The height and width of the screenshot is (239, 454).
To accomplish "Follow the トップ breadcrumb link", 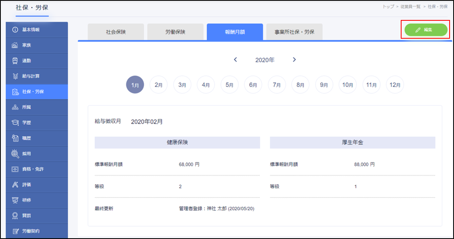I will (x=388, y=7).
